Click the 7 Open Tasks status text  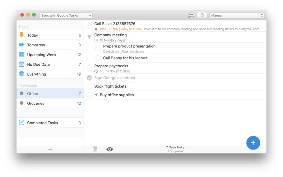175,147
